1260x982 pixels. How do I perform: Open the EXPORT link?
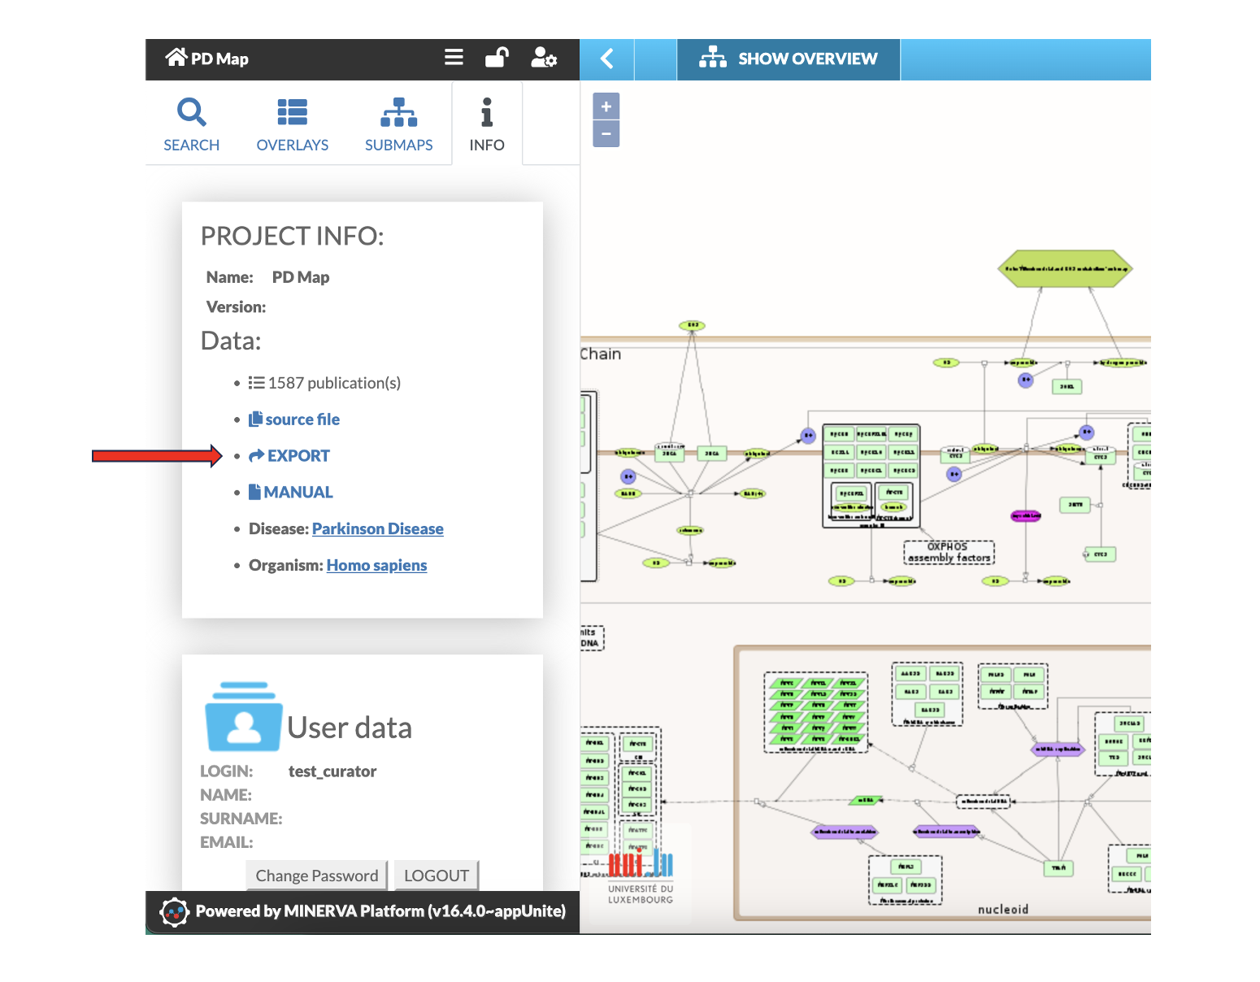point(298,456)
